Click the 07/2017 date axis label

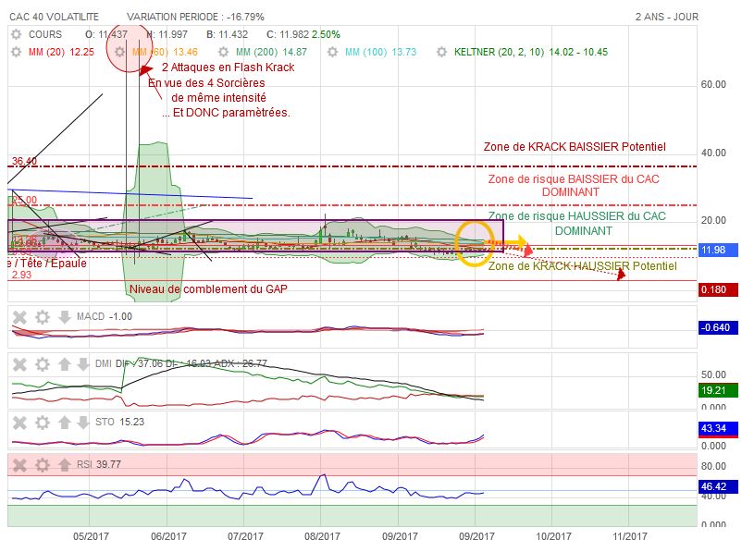(245, 536)
